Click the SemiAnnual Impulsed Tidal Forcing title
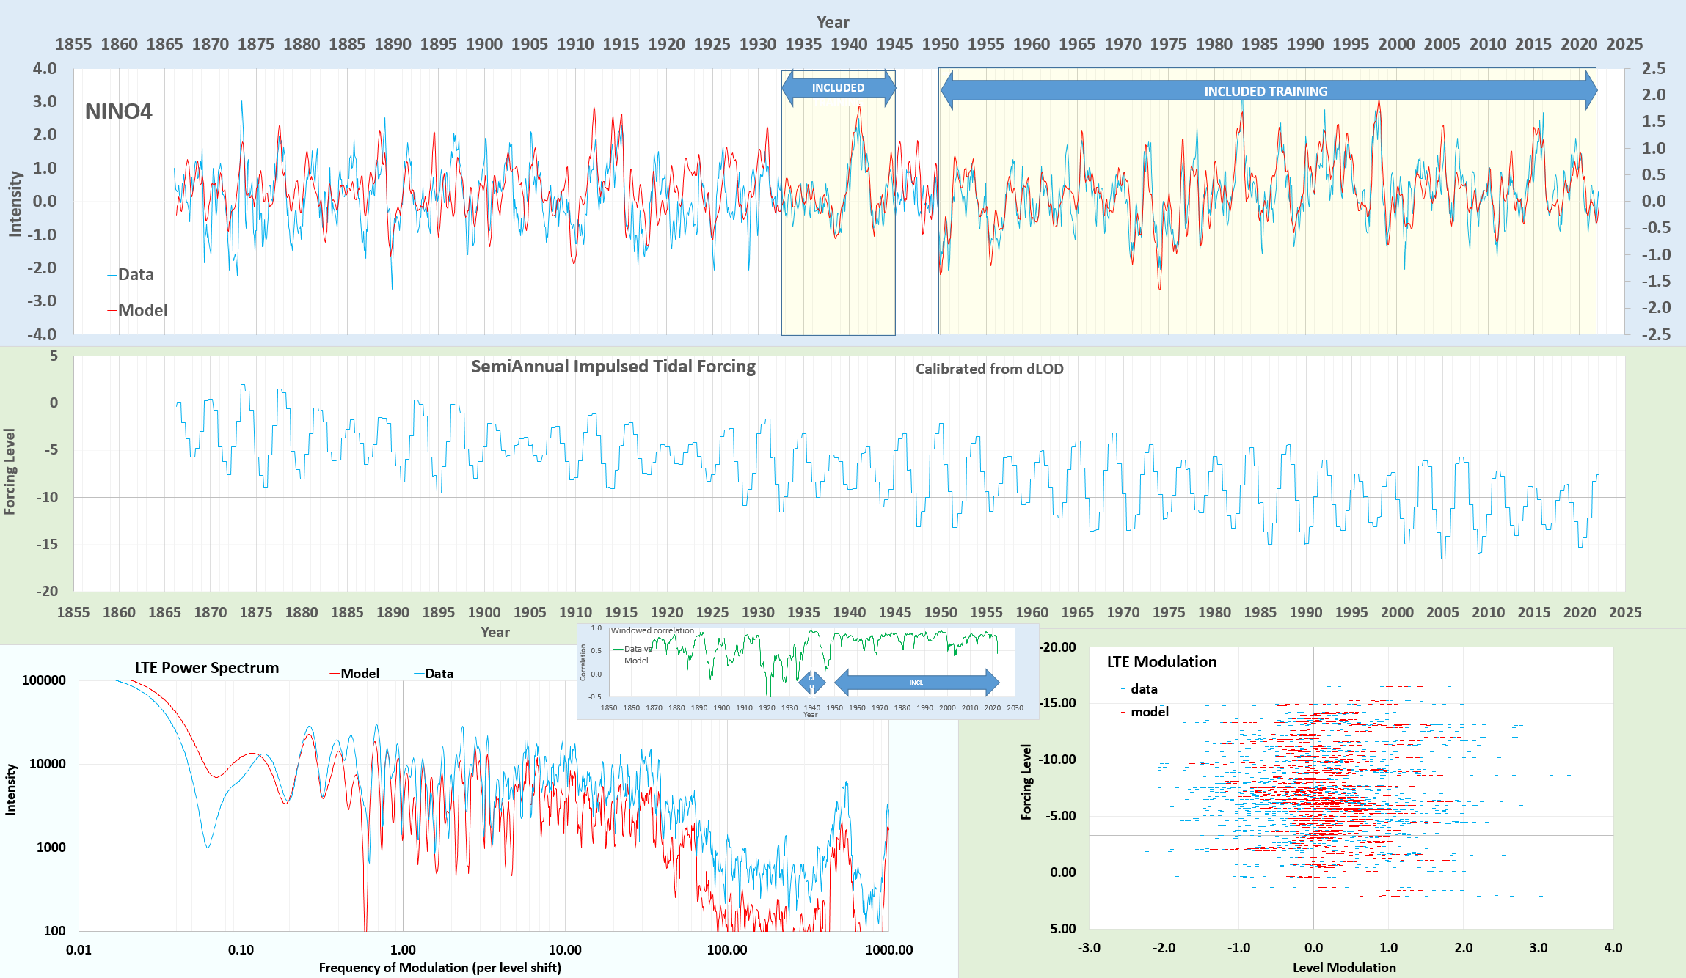Viewport: 1686px width, 978px height. (x=613, y=367)
